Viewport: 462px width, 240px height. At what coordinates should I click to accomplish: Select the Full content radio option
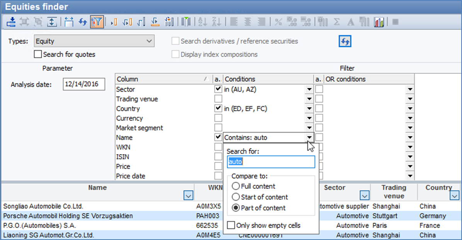coord(235,186)
